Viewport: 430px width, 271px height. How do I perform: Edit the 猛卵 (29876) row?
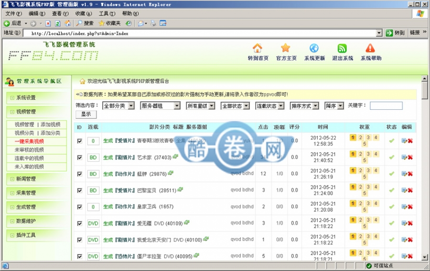tap(404, 174)
